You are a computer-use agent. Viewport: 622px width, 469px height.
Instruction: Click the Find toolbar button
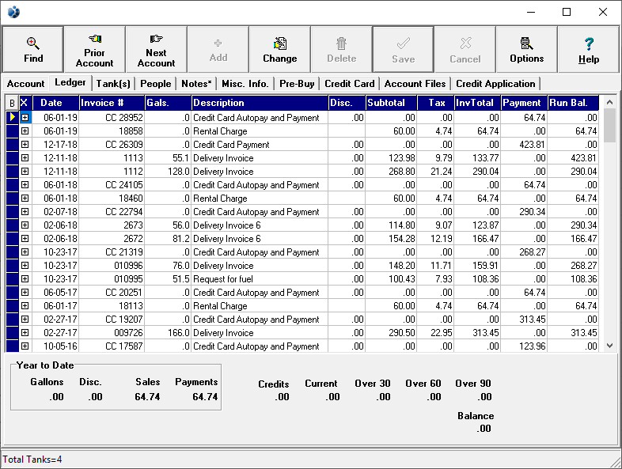(33, 49)
